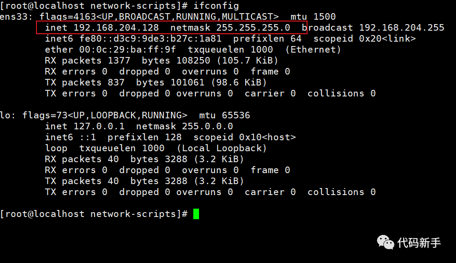Click 'scopeid 0x20<link>' text
This screenshot has width=456, height=263.
[364, 39]
